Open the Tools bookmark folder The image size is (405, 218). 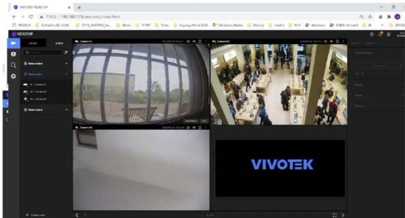[x=162, y=25]
